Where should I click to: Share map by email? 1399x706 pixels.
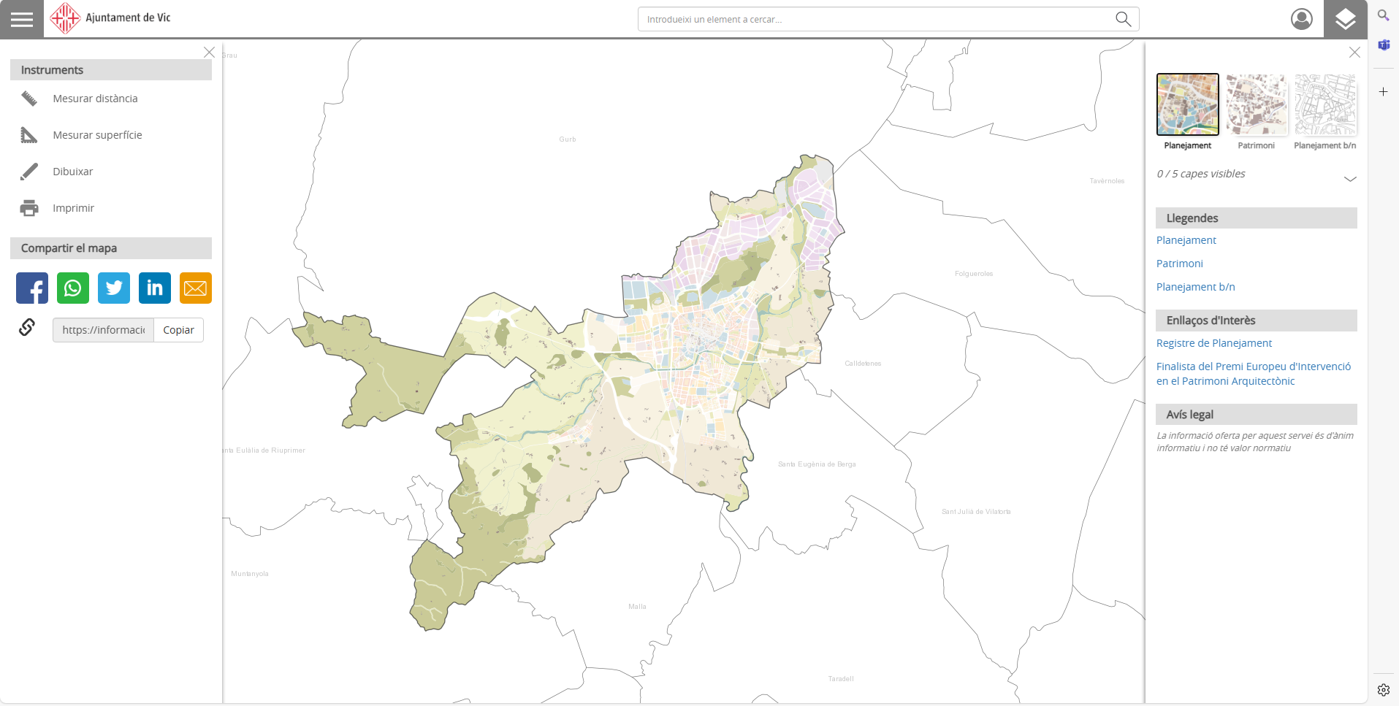(x=196, y=288)
